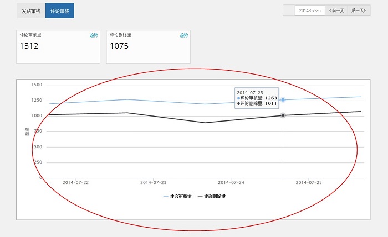Click the 2014-07-25 x-axis label
Screen dimensions: 388x237
click(309, 182)
